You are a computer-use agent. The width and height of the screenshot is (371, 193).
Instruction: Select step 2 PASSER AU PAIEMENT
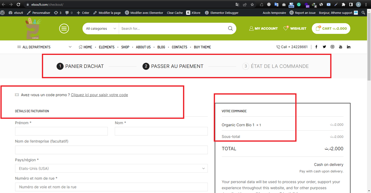coord(173,66)
